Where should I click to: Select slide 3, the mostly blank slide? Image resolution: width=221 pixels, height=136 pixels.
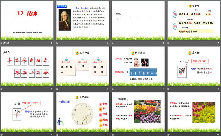click(x=138, y=21)
